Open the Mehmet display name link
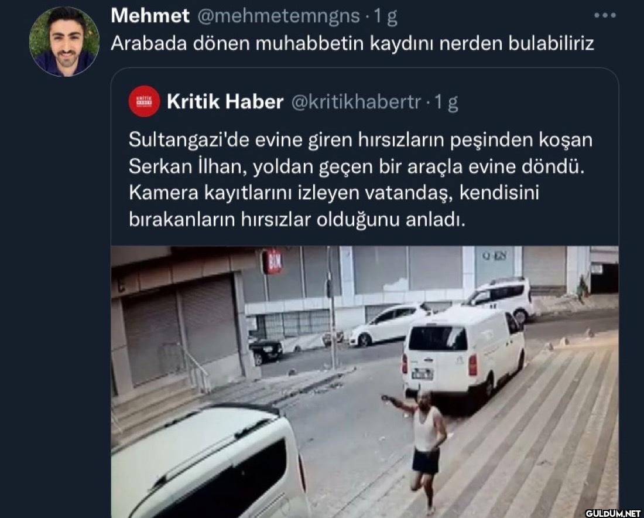The height and width of the screenshot is (518, 644). [150, 16]
